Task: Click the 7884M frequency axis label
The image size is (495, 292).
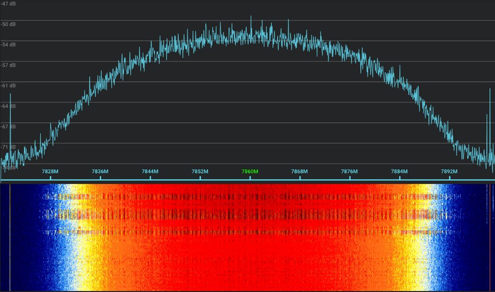Action: (399, 171)
